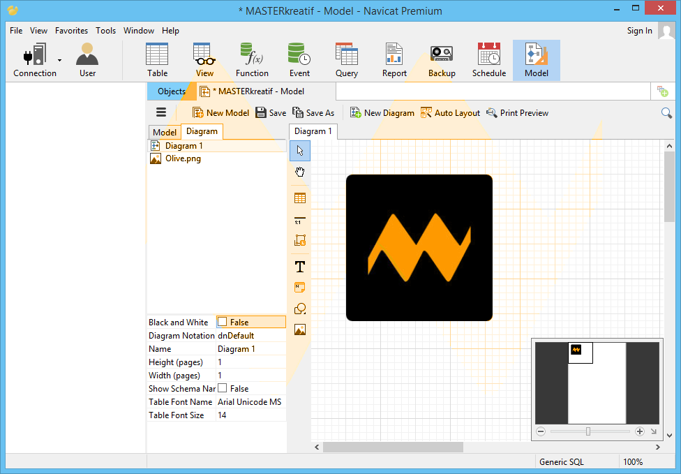
Task: Open the Tools menu
Action: coord(105,31)
